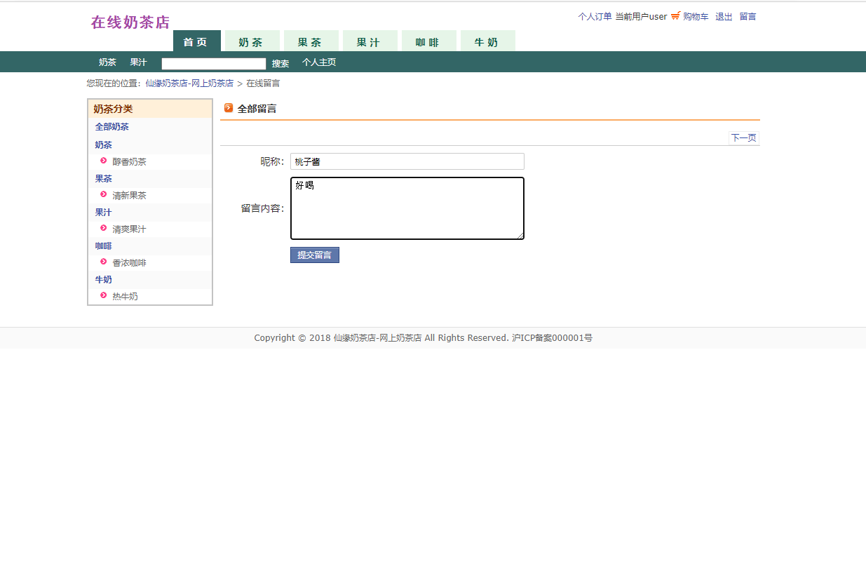The width and height of the screenshot is (866, 578).
Task: Click orange arrow icon before 全部留言 heading
Action: [229, 108]
